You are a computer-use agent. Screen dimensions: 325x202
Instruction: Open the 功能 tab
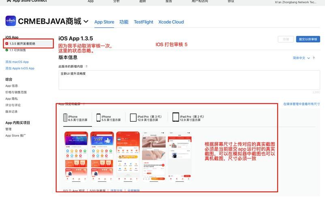click(124, 22)
